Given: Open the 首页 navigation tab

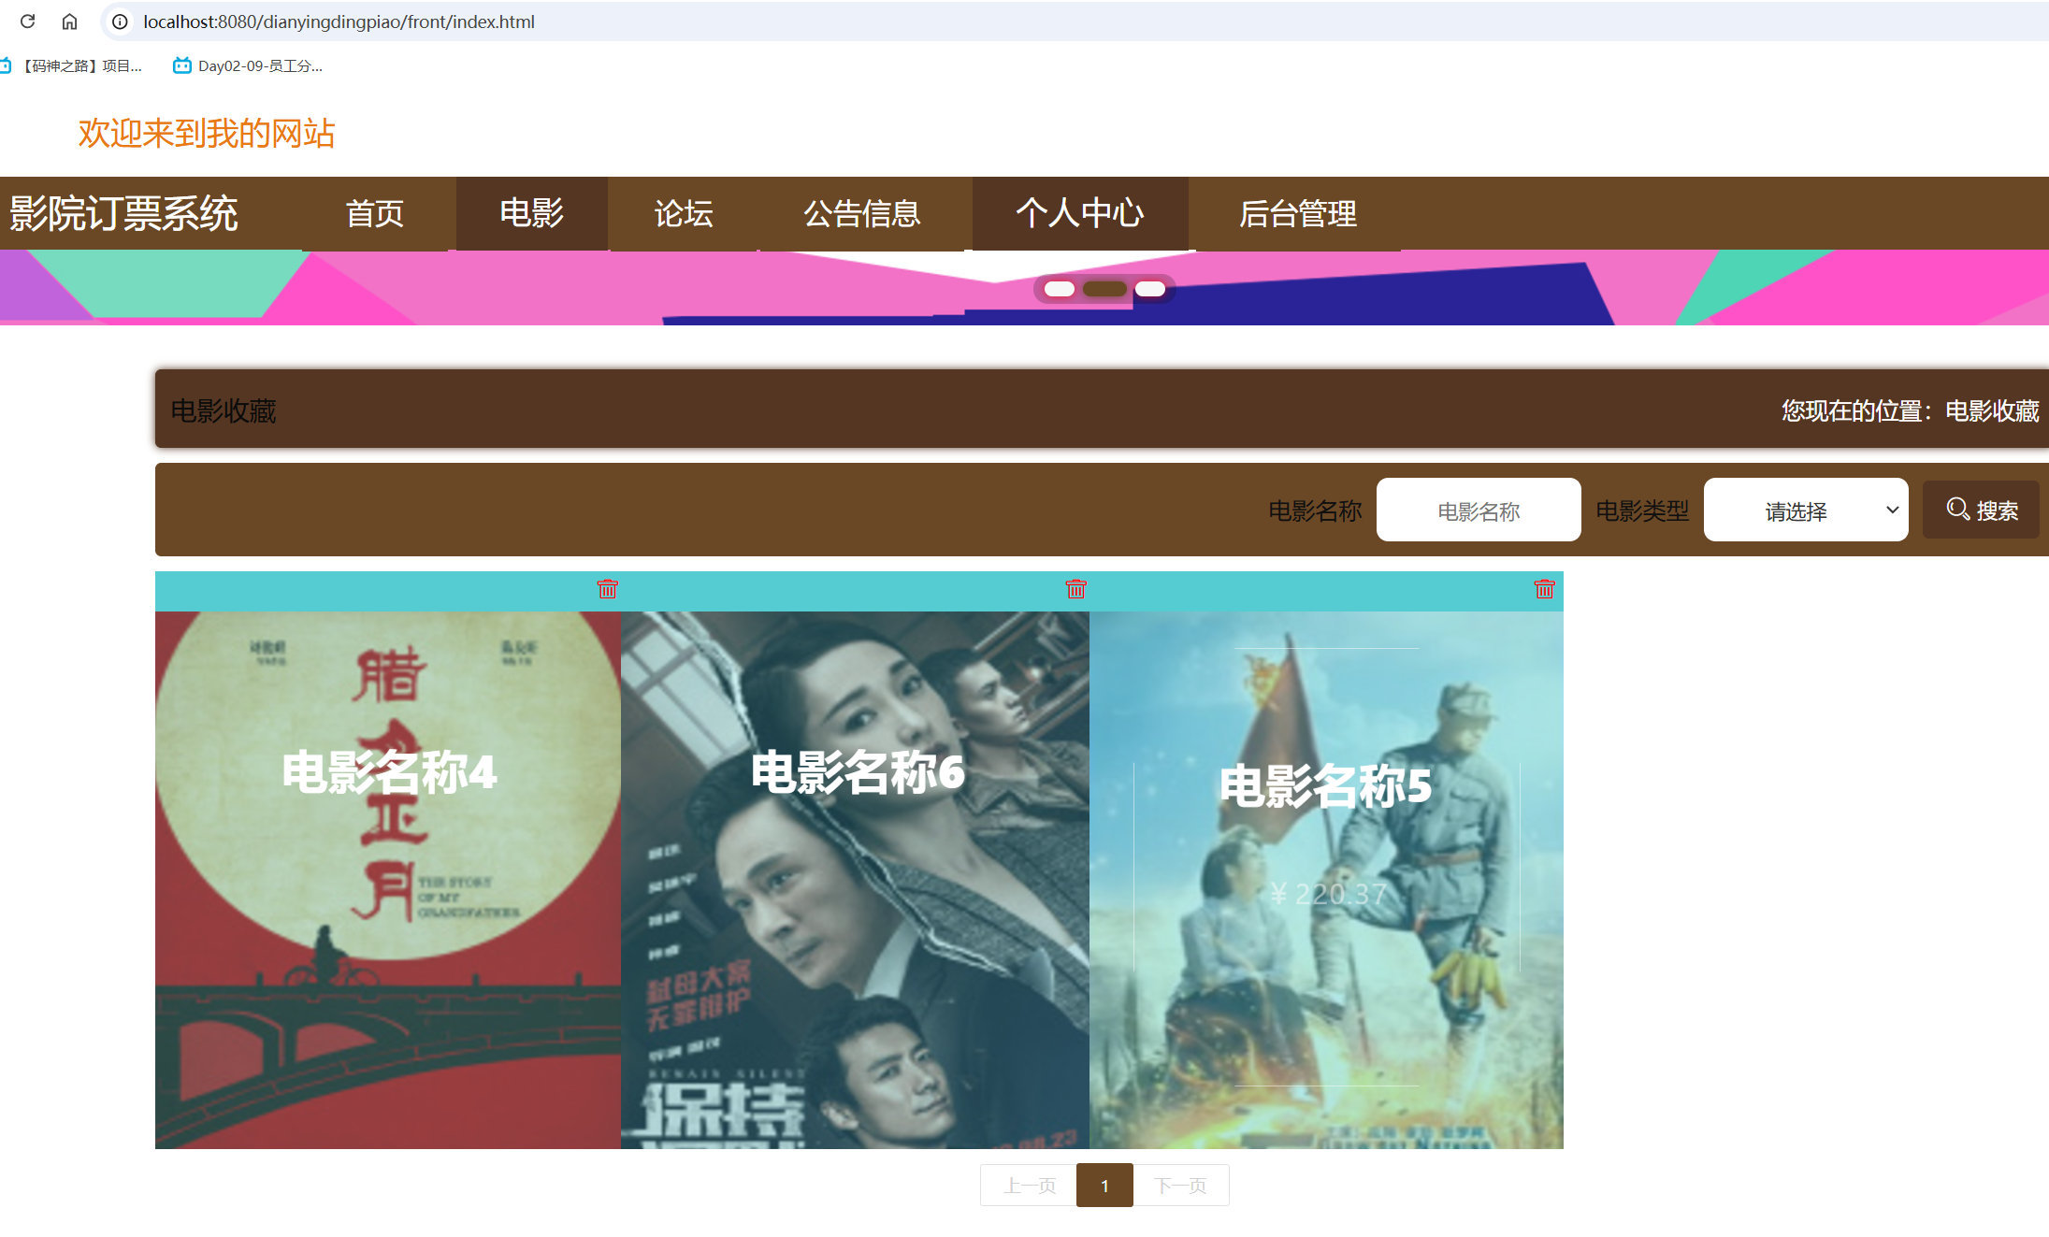Looking at the screenshot, I should [x=375, y=213].
